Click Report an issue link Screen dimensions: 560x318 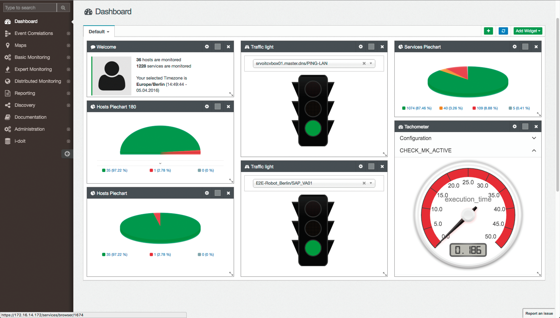[x=539, y=313]
